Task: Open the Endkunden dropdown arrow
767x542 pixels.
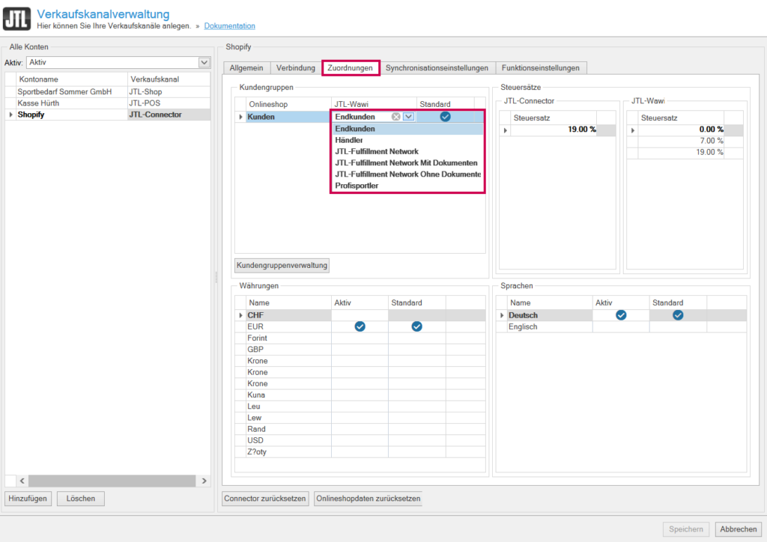Action: tap(407, 116)
